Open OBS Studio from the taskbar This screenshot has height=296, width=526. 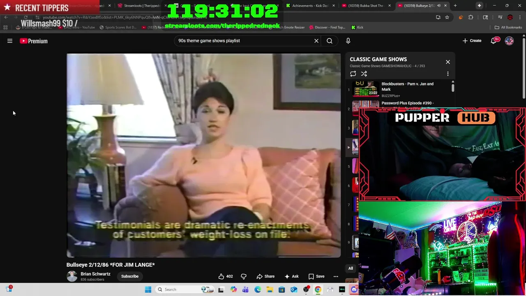tap(306, 289)
